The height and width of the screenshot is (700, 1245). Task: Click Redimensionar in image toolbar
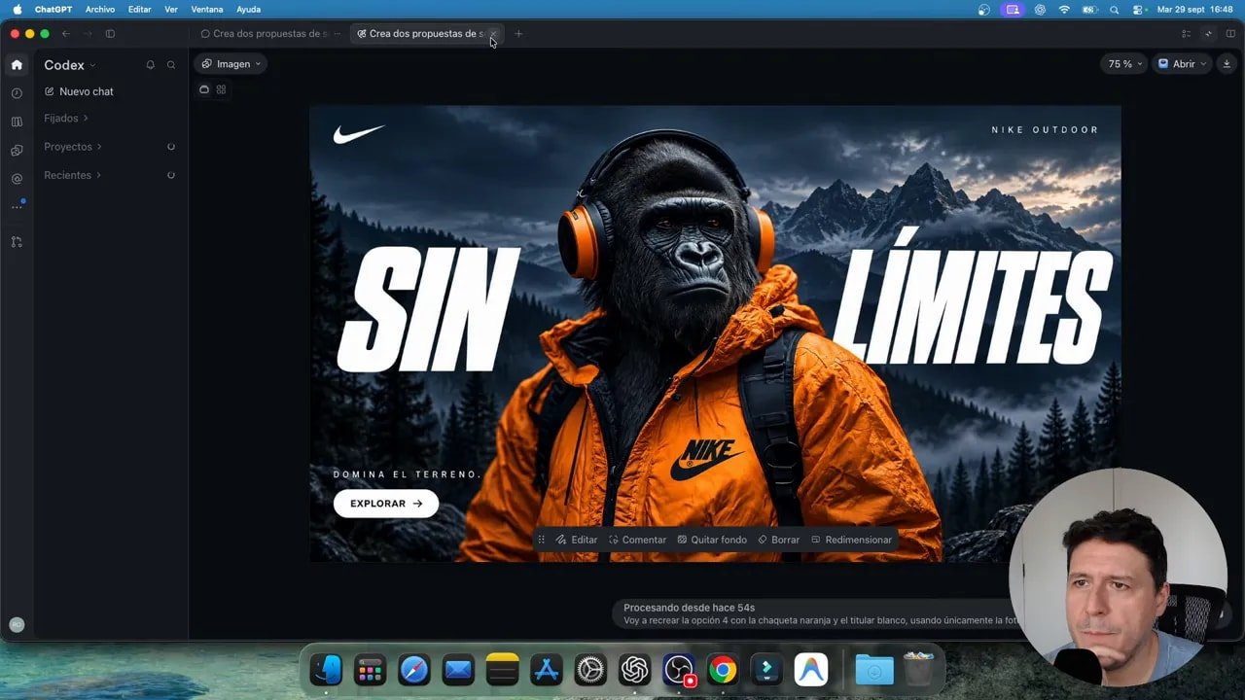coord(851,540)
